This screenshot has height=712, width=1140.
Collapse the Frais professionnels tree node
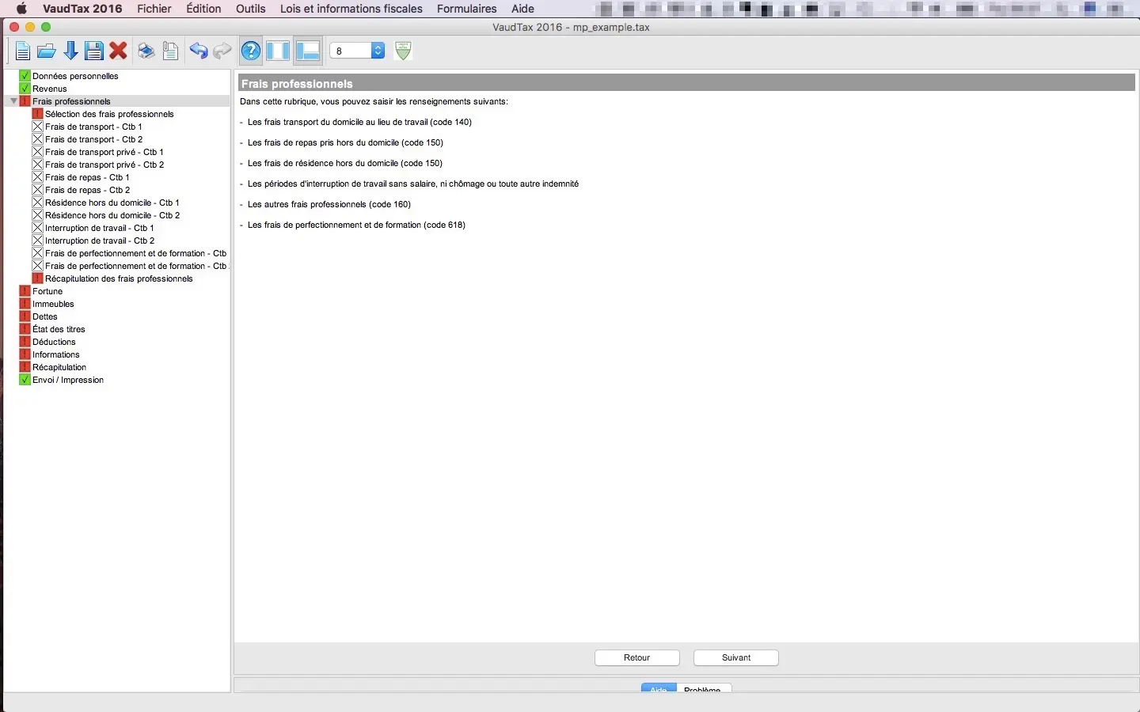(x=13, y=101)
